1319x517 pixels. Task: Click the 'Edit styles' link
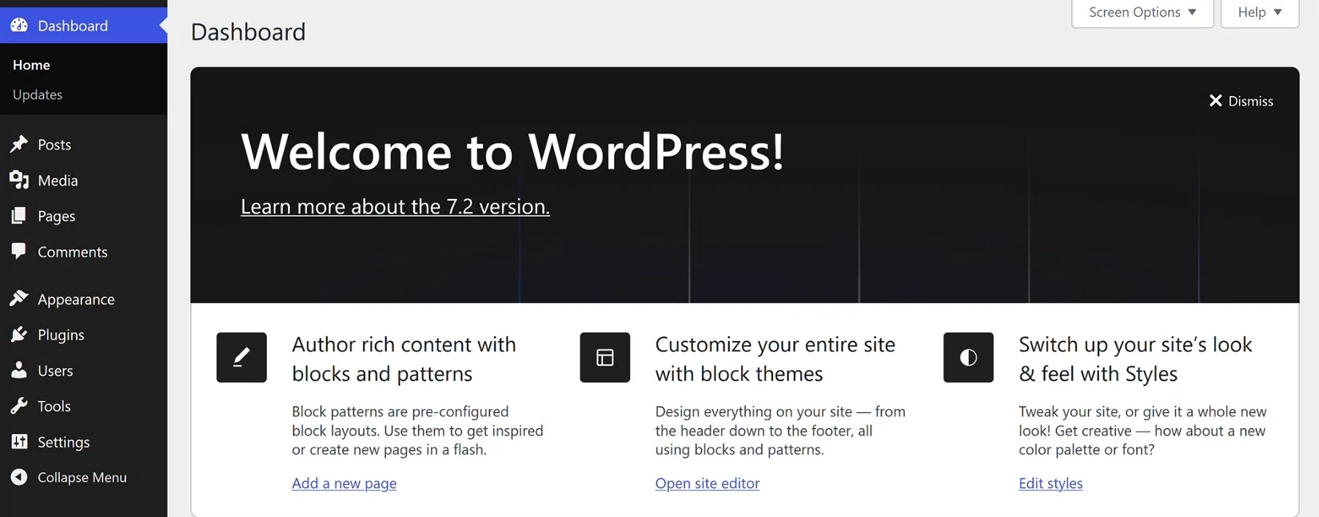tap(1050, 483)
